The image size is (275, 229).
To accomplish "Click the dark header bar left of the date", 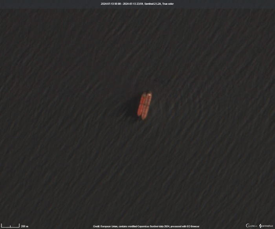I will [x=47, y=4].
